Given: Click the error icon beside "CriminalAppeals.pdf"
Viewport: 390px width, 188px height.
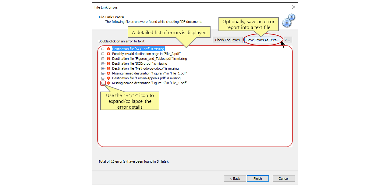Looking at the screenshot, I should [x=108, y=78].
